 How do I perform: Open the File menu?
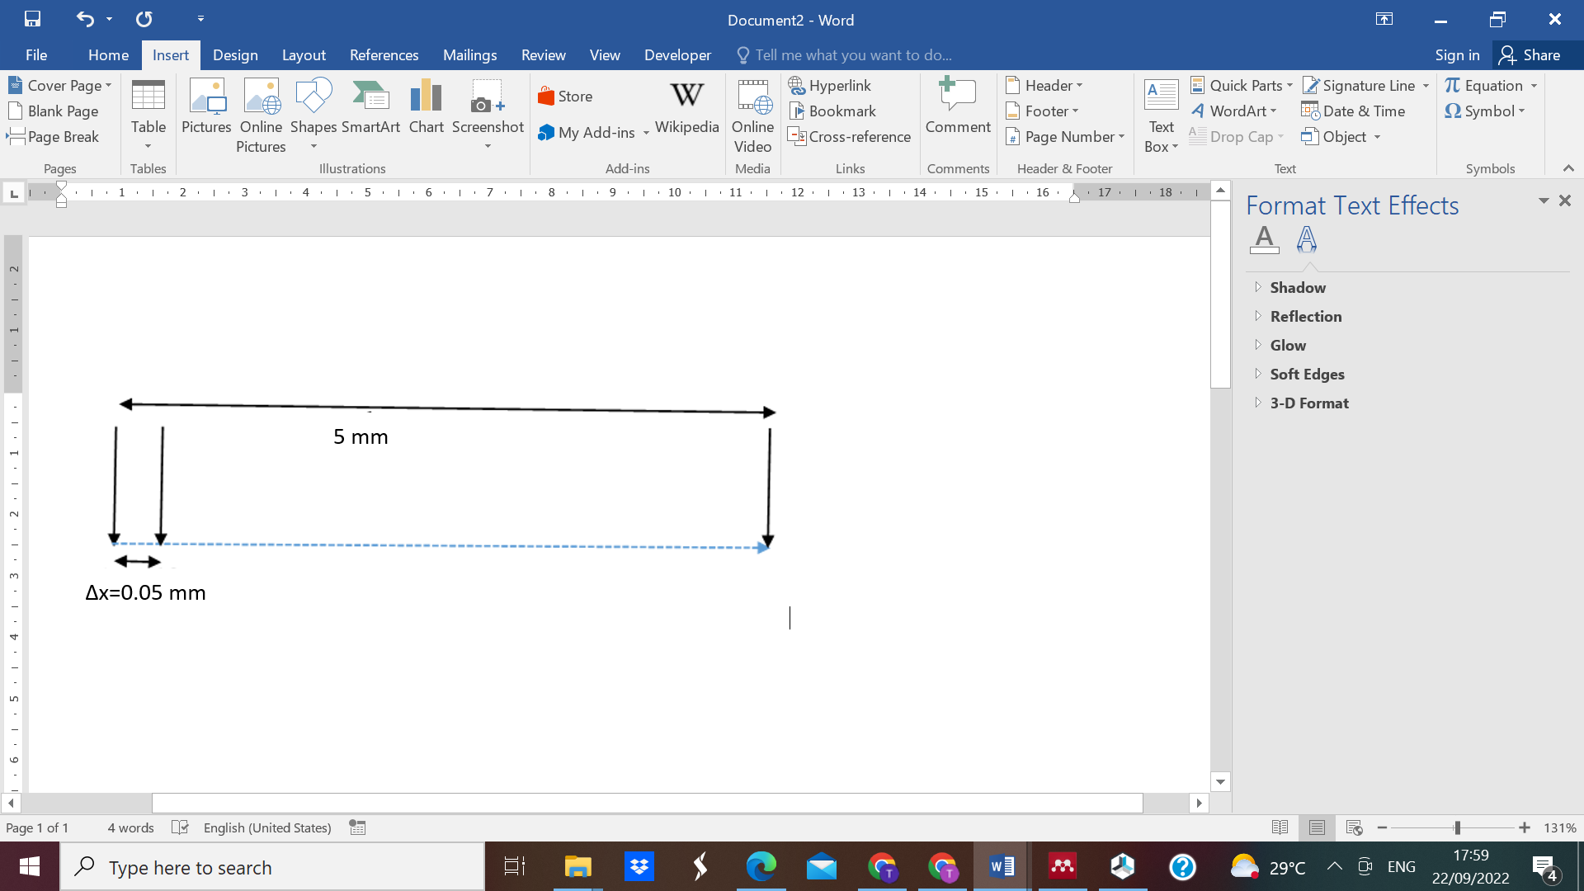(36, 55)
